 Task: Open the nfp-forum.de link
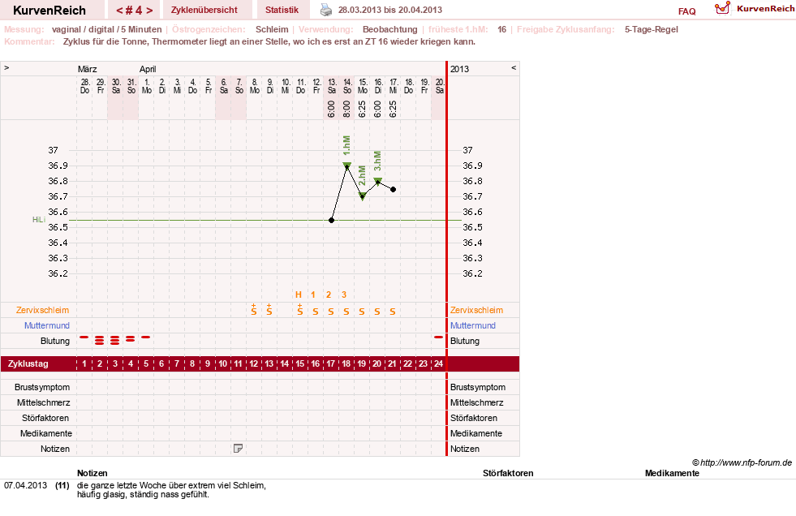point(742,462)
